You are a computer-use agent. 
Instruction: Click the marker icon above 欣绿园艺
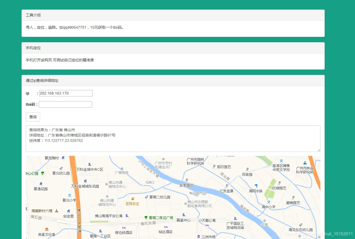[x=279, y=183]
